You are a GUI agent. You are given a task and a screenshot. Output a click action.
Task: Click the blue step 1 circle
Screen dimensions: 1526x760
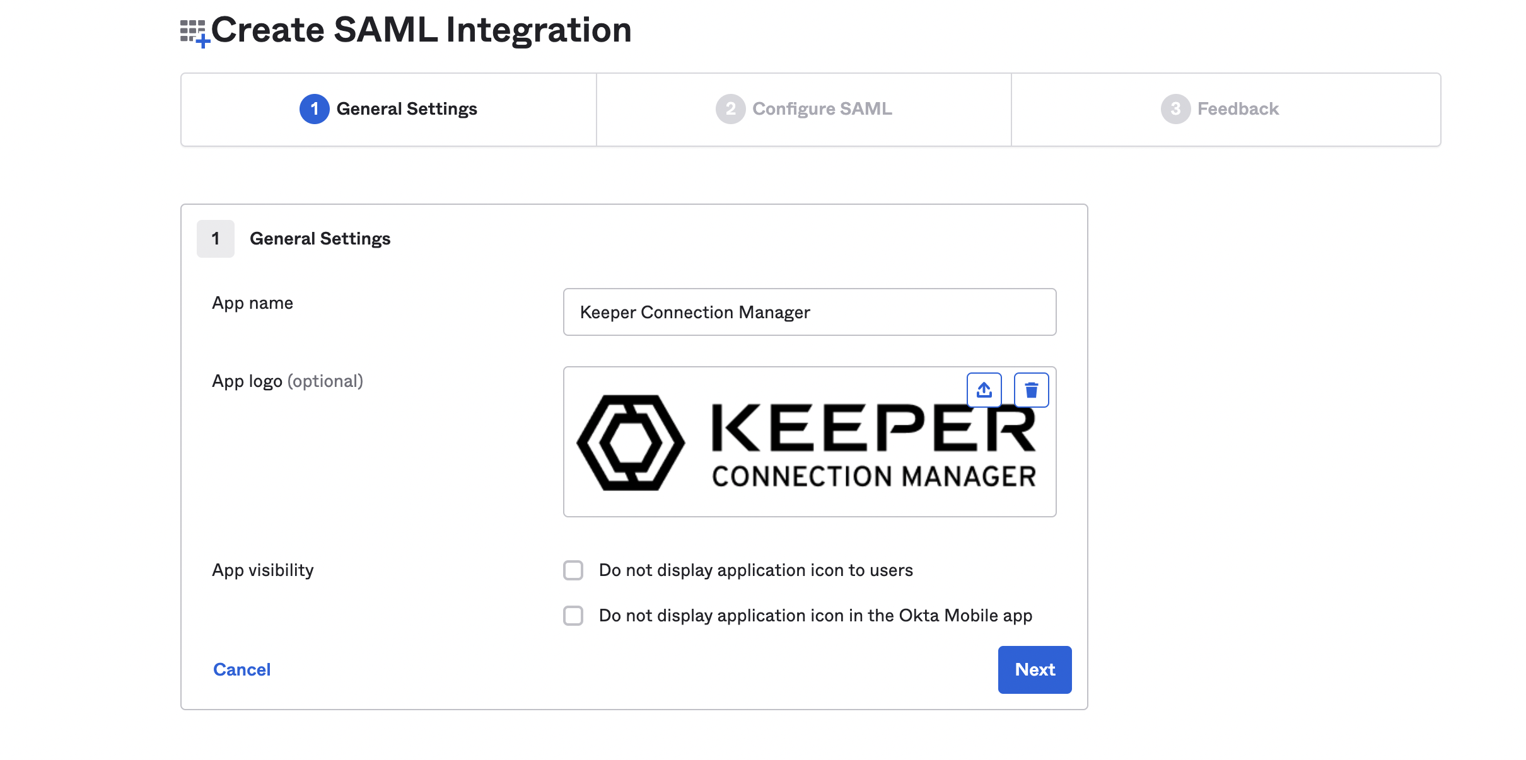(314, 109)
